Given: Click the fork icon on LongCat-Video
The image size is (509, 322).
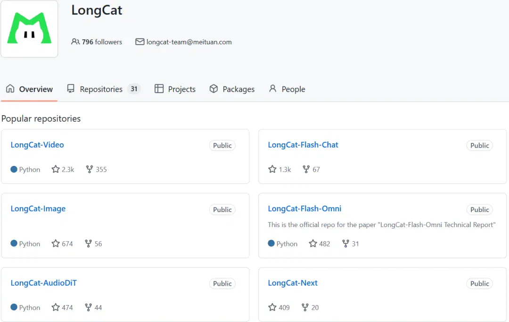Looking at the screenshot, I should (x=89, y=169).
